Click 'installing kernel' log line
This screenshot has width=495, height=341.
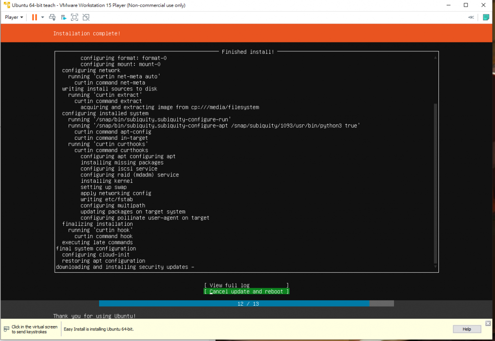(x=107, y=181)
